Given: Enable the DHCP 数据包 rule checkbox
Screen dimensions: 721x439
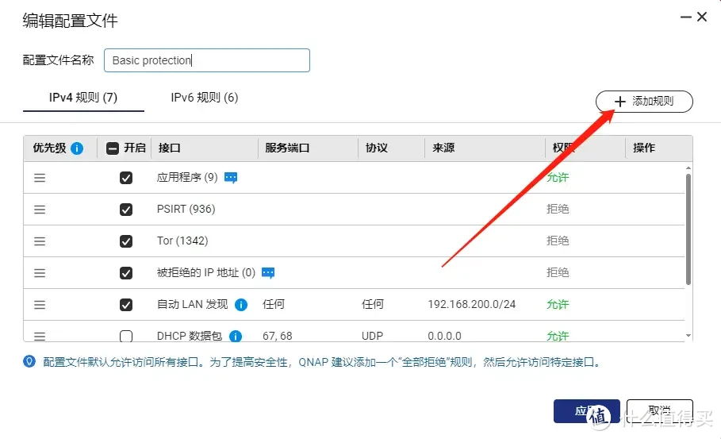Looking at the screenshot, I should click(126, 336).
